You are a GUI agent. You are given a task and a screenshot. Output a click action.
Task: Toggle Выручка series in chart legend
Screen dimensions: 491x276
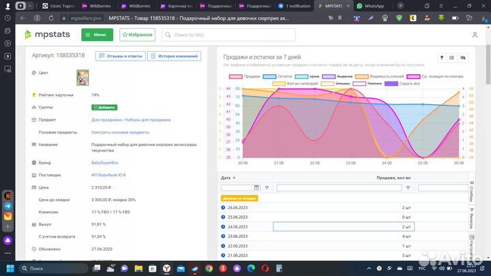(x=338, y=76)
